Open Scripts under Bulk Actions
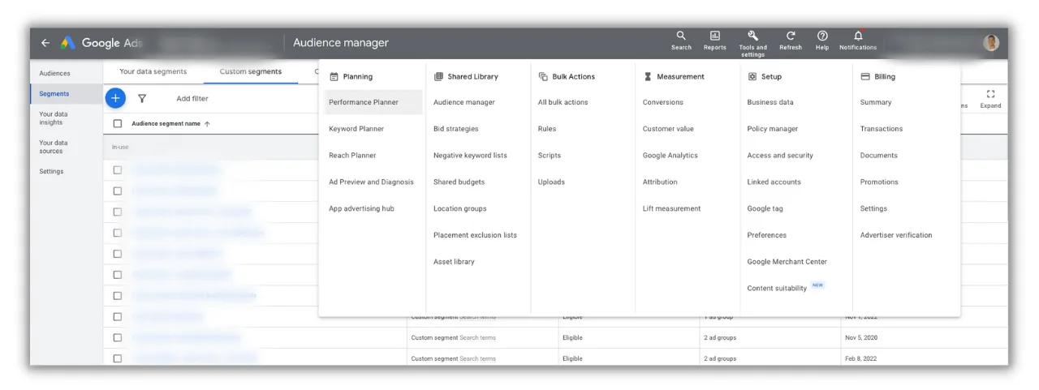The image size is (1039, 390). (549, 156)
